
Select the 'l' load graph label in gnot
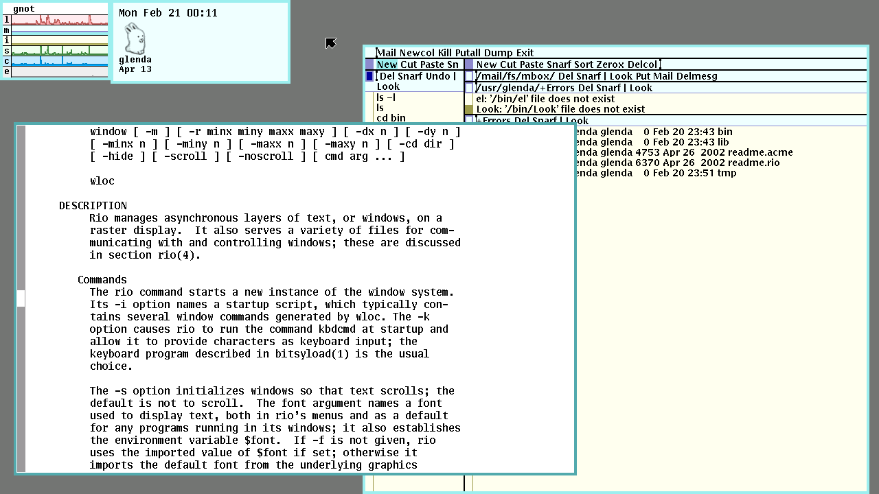[5, 19]
